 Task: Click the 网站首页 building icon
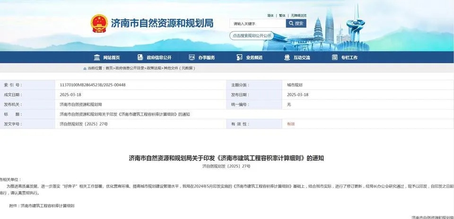tap(97, 58)
